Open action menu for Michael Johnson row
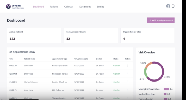Viewport: 186px width, 100px height. click(128, 82)
